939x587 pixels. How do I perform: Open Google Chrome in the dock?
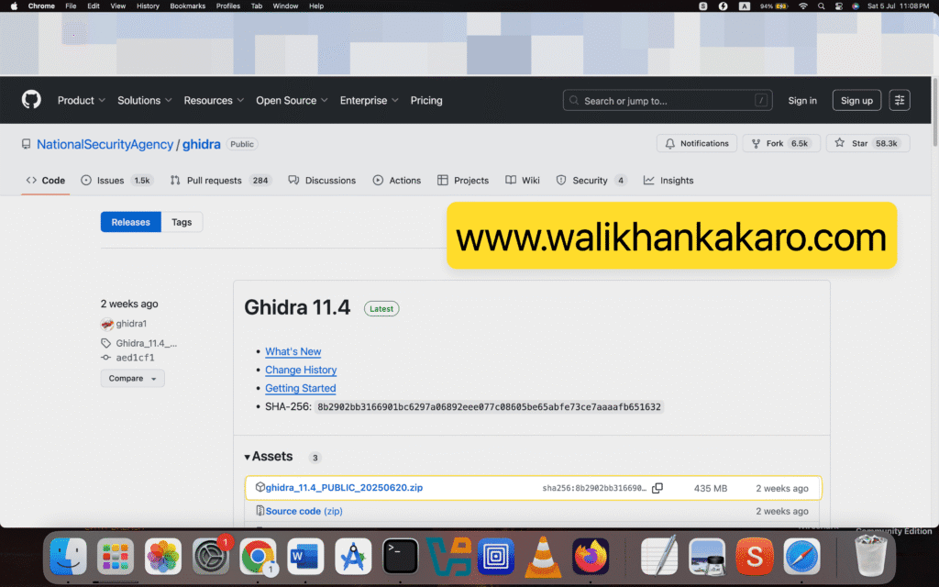(258, 556)
